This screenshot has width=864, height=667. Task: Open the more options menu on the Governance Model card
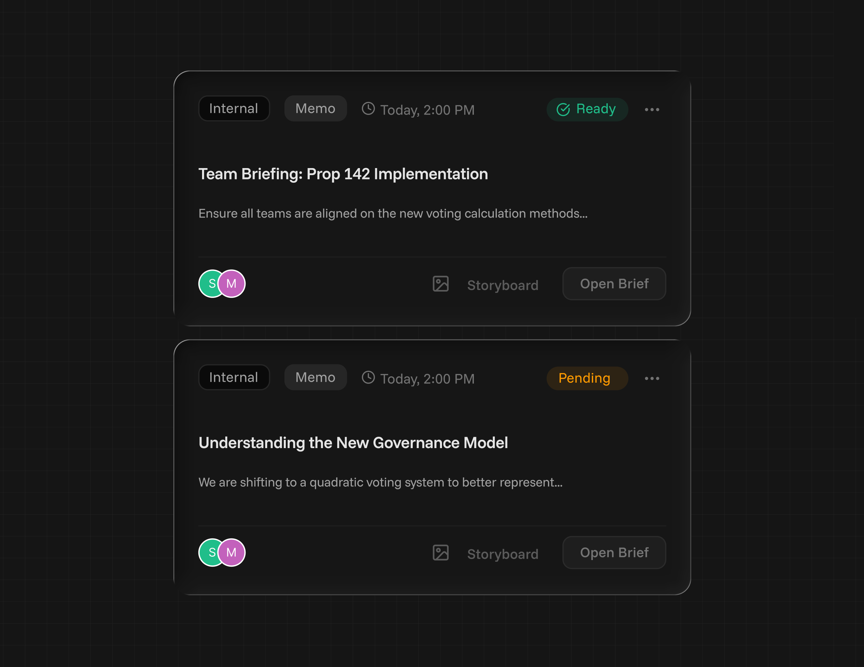(x=652, y=378)
